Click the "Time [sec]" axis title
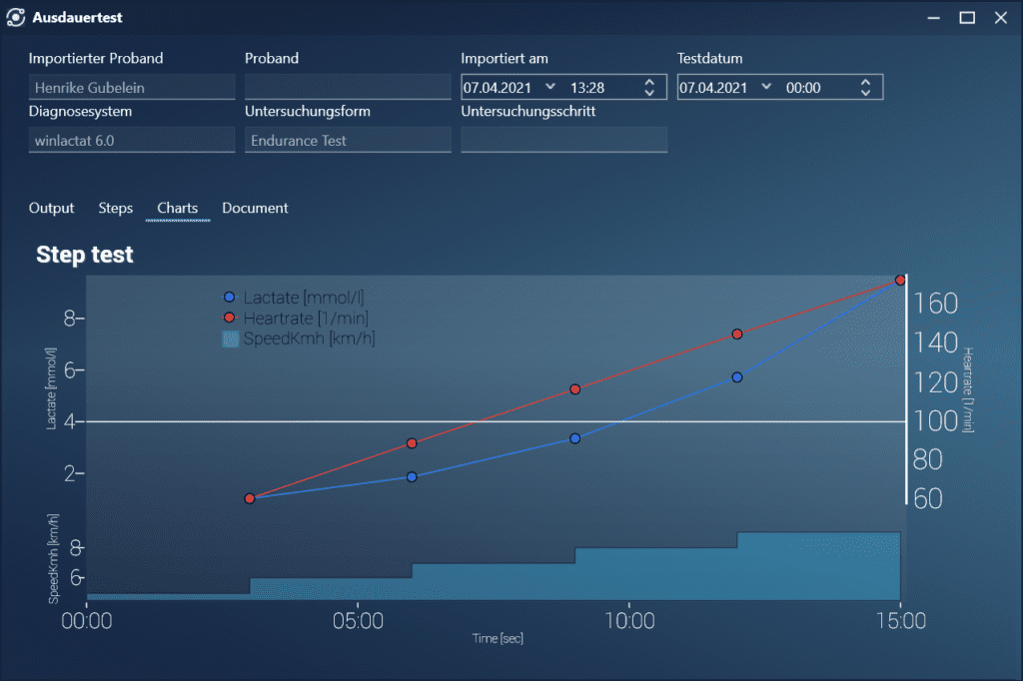 coord(498,638)
